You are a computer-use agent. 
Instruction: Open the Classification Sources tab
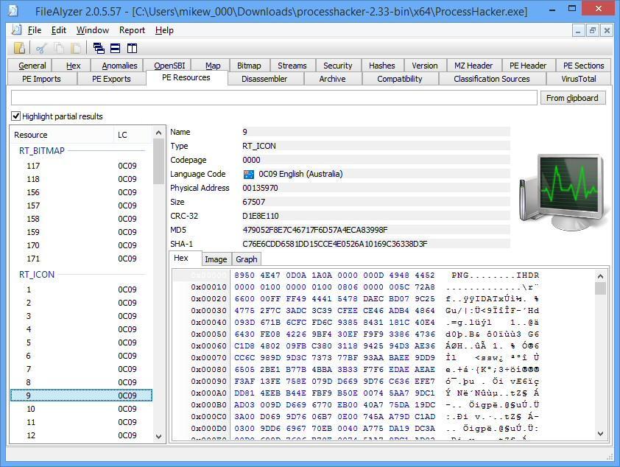pyautogui.click(x=491, y=79)
